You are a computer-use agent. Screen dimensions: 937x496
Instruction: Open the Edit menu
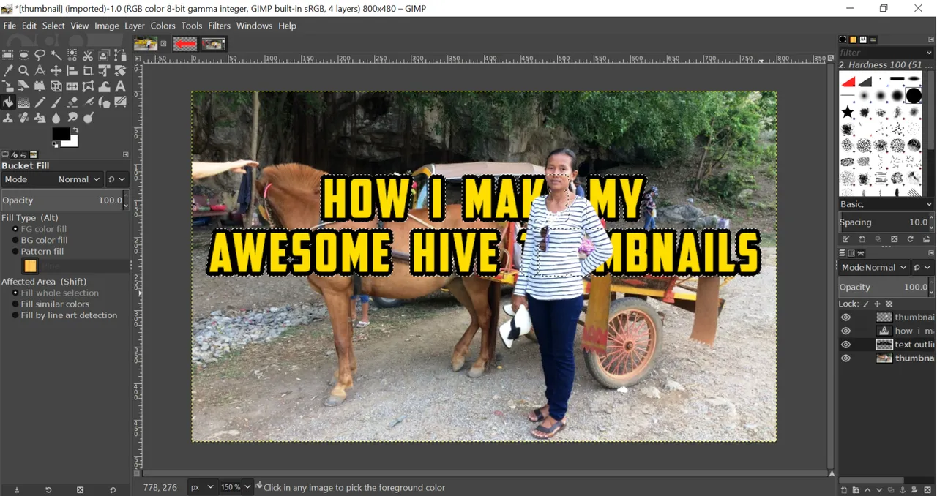[x=29, y=26]
